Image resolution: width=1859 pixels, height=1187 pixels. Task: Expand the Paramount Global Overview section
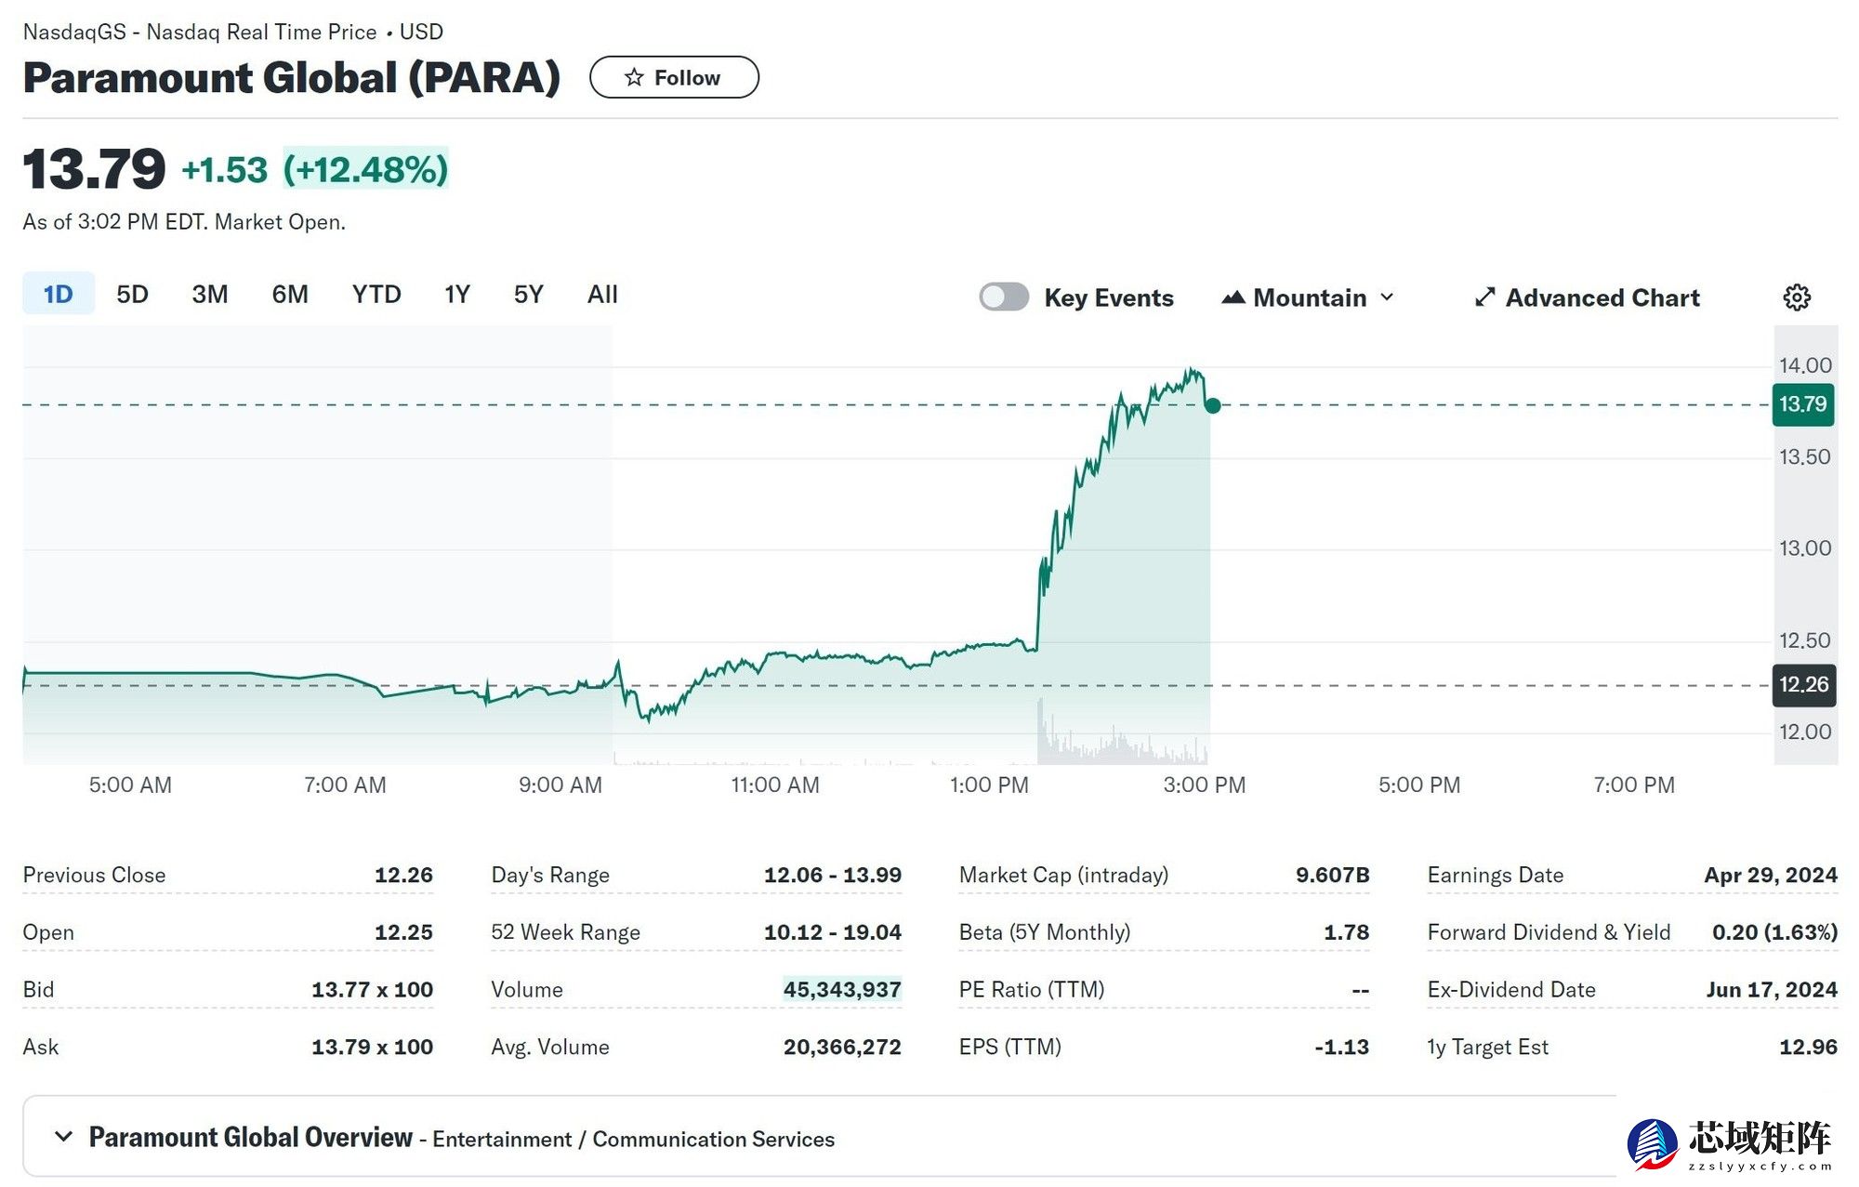(x=63, y=1137)
